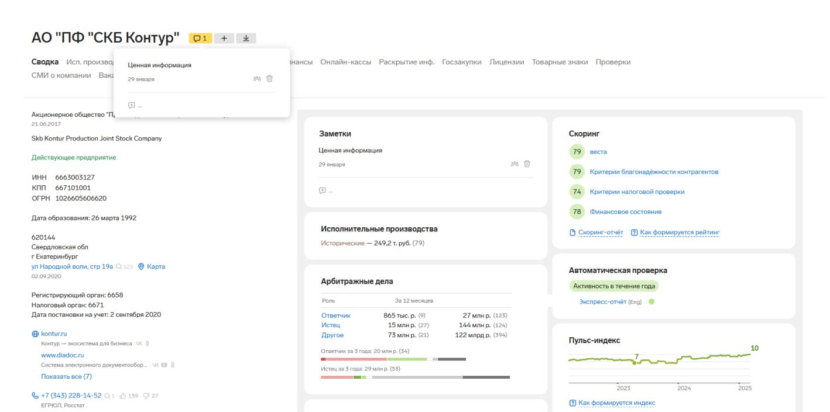Visit the kontur.ru website link
The height and width of the screenshot is (412, 830).
(54, 334)
